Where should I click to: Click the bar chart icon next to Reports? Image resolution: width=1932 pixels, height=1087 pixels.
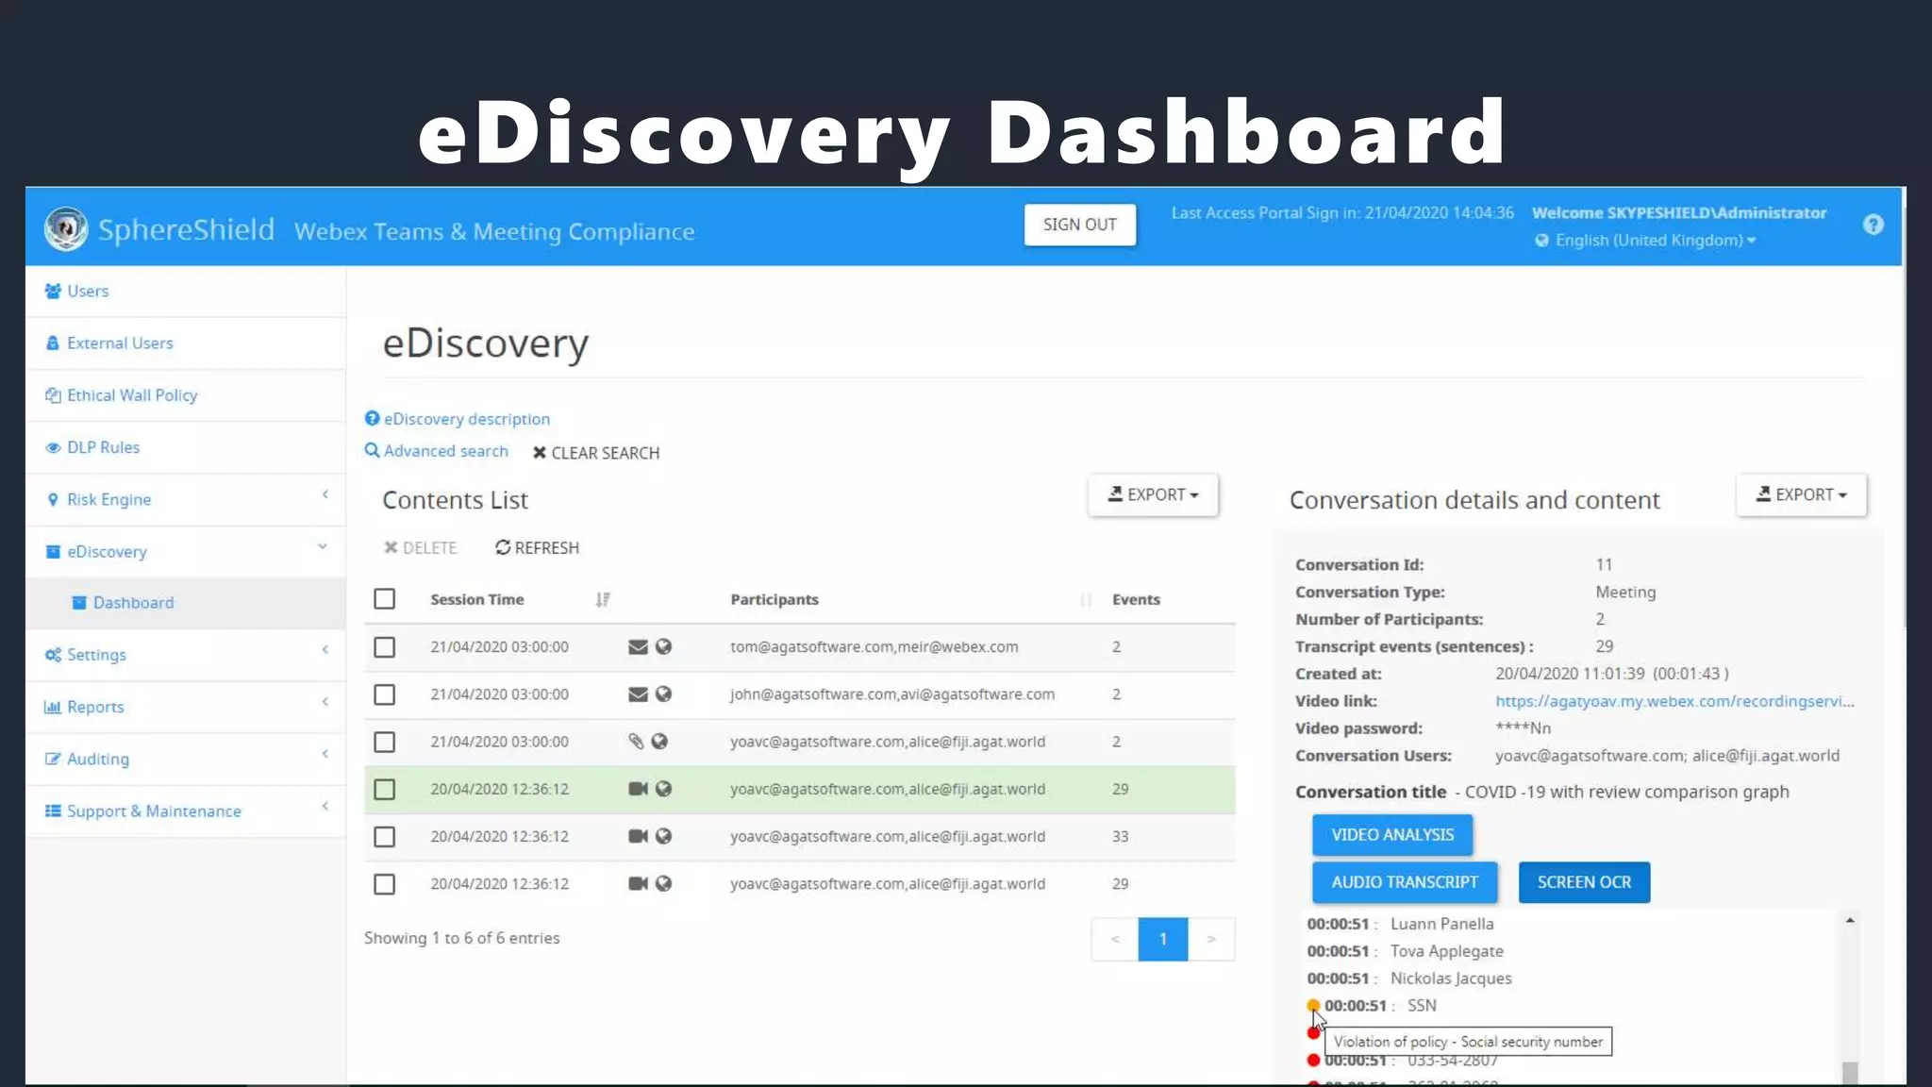53,707
